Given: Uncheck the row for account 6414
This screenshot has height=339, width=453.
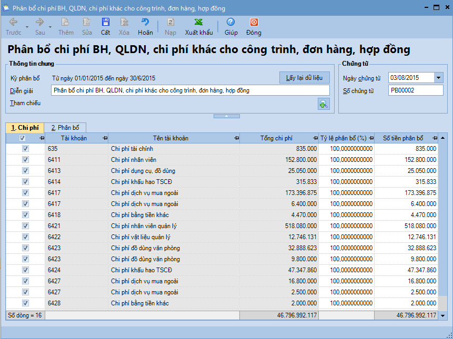Looking at the screenshot, I should tap(25, 181).
